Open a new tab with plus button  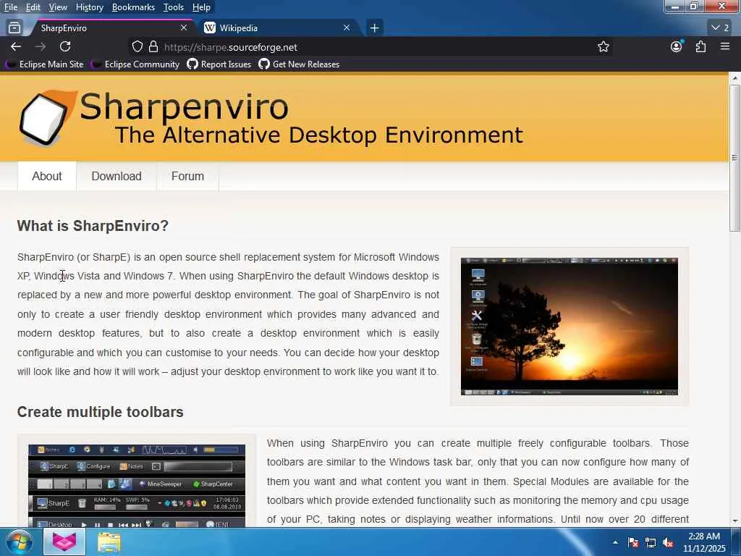(374, 28)
